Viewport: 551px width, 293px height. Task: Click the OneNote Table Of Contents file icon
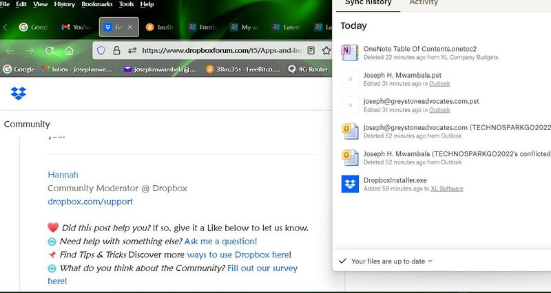[350, 52]
